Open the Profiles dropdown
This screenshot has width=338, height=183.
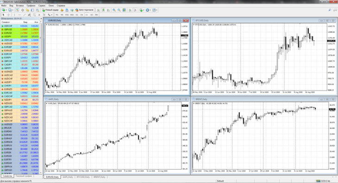[x=11, y=10]
